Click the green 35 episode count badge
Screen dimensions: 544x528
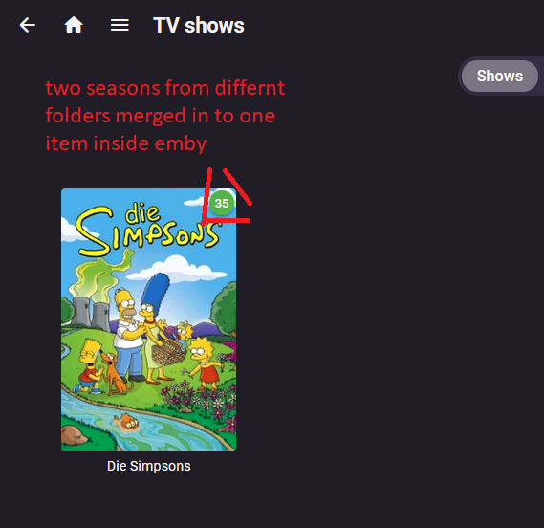coord(222,203)
